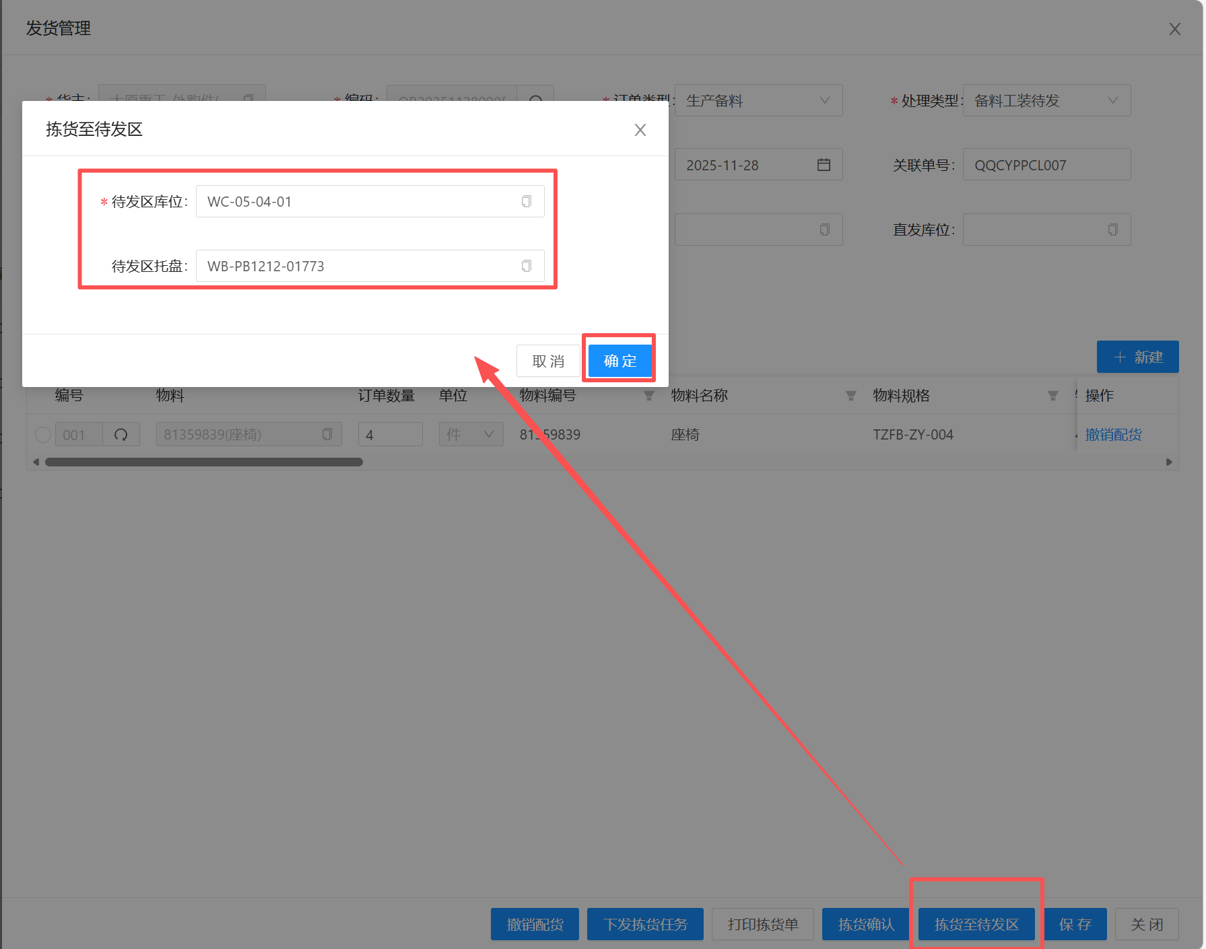
Task: Open the calendar date picker icon
Action: click(823, 165)
